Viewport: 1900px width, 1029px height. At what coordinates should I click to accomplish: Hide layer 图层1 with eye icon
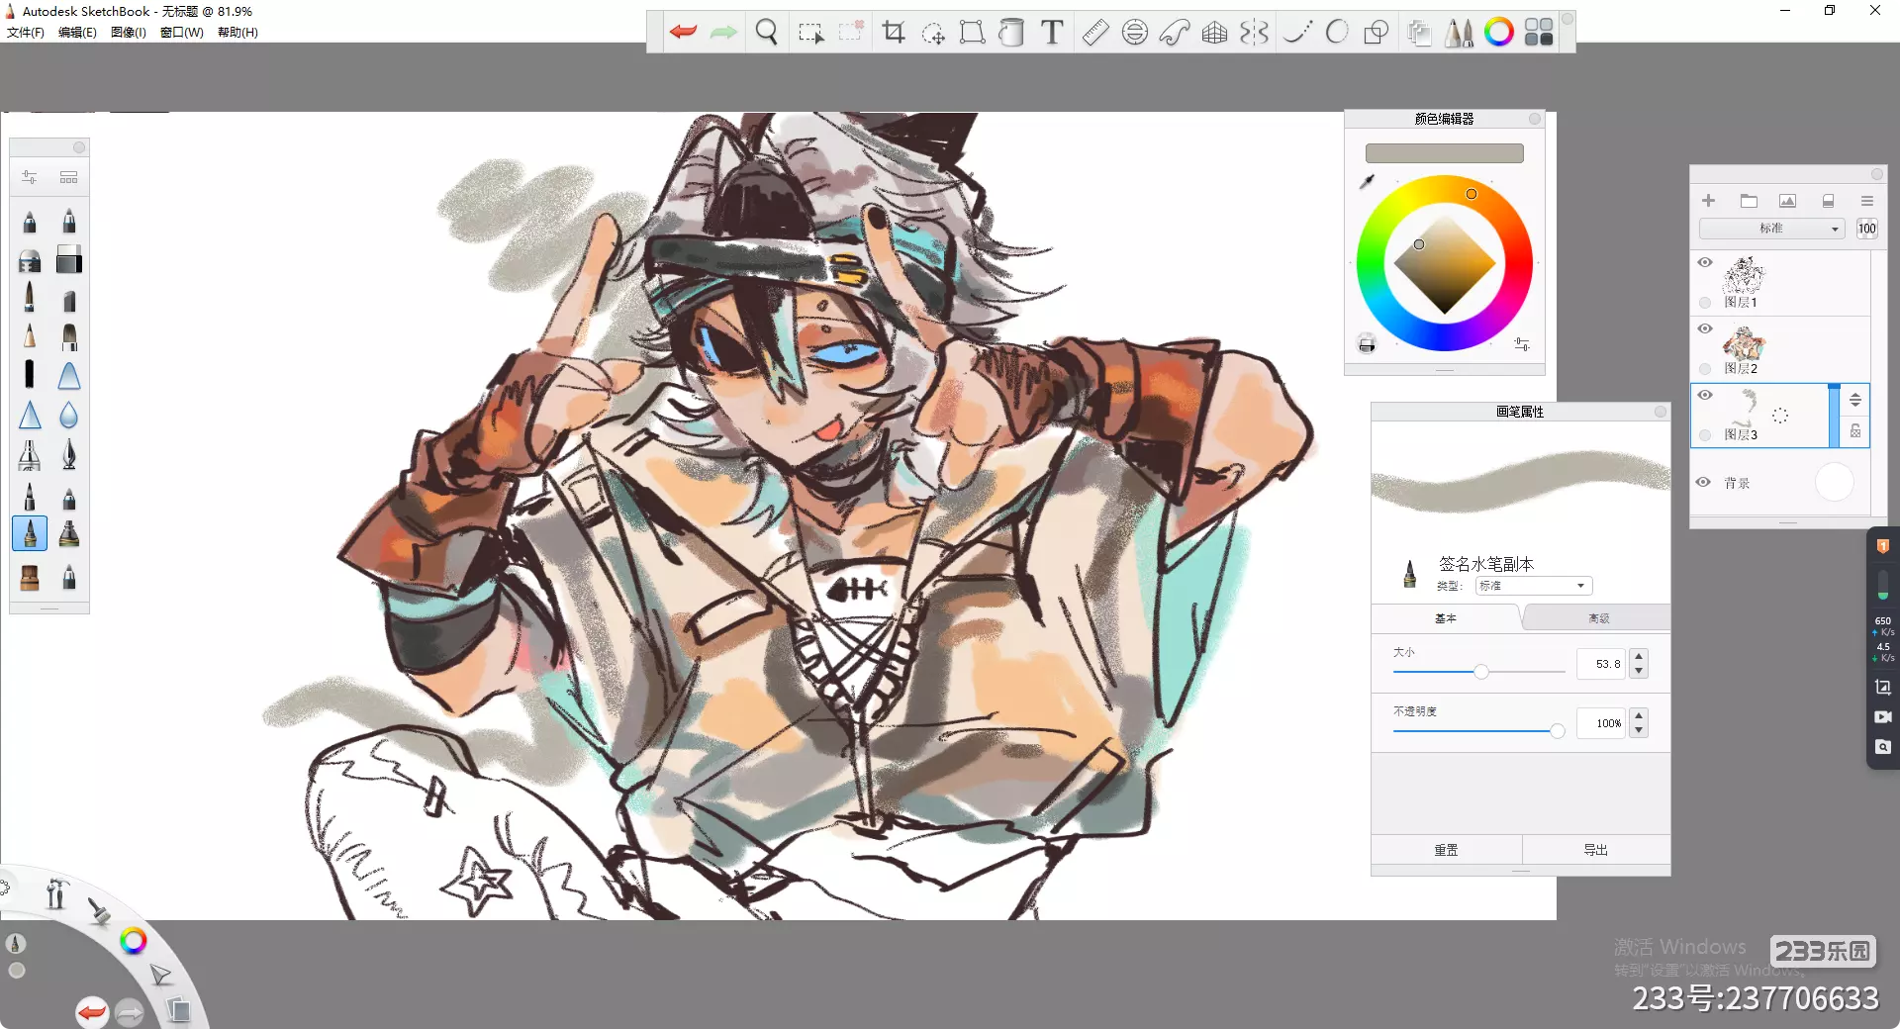click(1705, 263)
